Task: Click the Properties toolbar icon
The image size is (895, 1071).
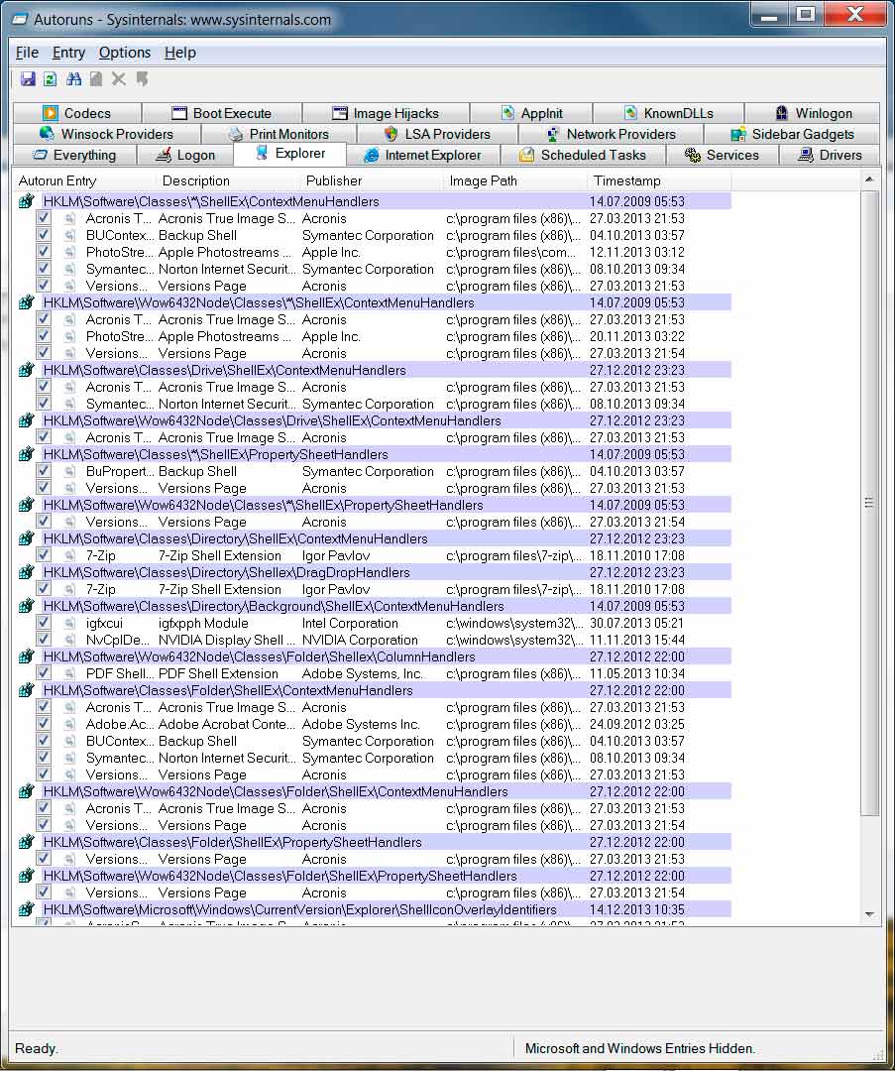Action: 96,79
